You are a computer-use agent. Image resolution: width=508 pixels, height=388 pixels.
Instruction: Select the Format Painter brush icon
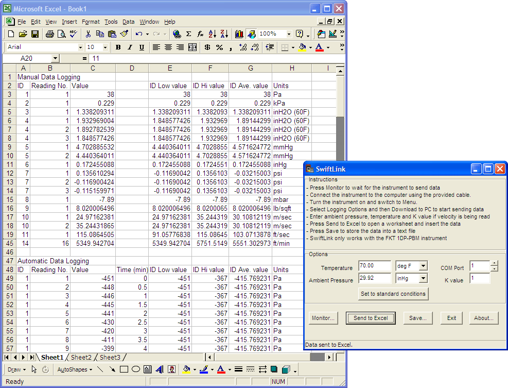point(124,33)
